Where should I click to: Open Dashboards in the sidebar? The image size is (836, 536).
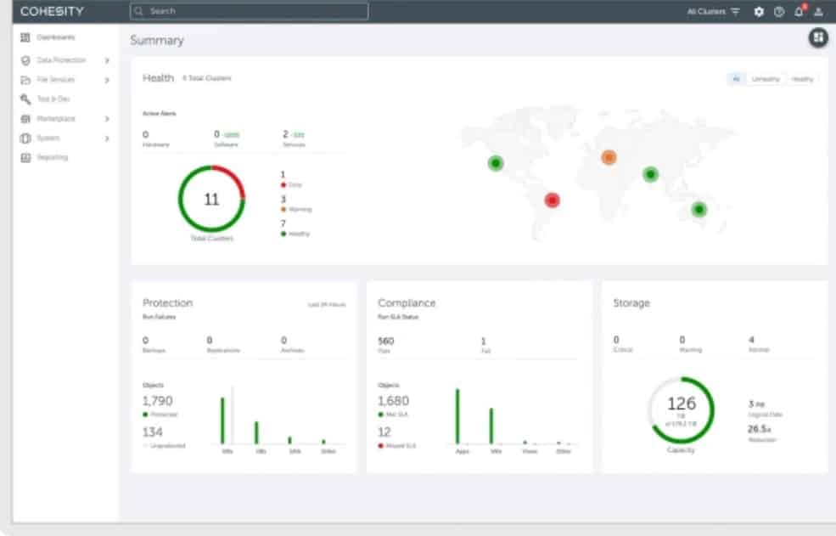pyautogui.click(x=56, y=37)
